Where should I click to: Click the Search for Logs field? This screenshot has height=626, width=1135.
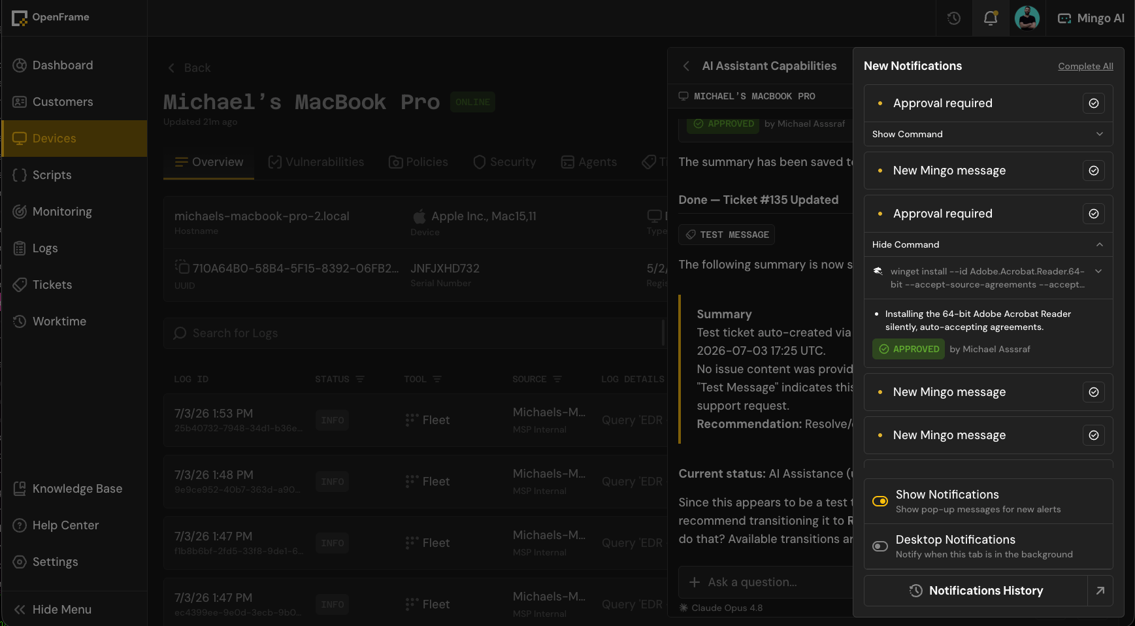click(x=414, y=333)
